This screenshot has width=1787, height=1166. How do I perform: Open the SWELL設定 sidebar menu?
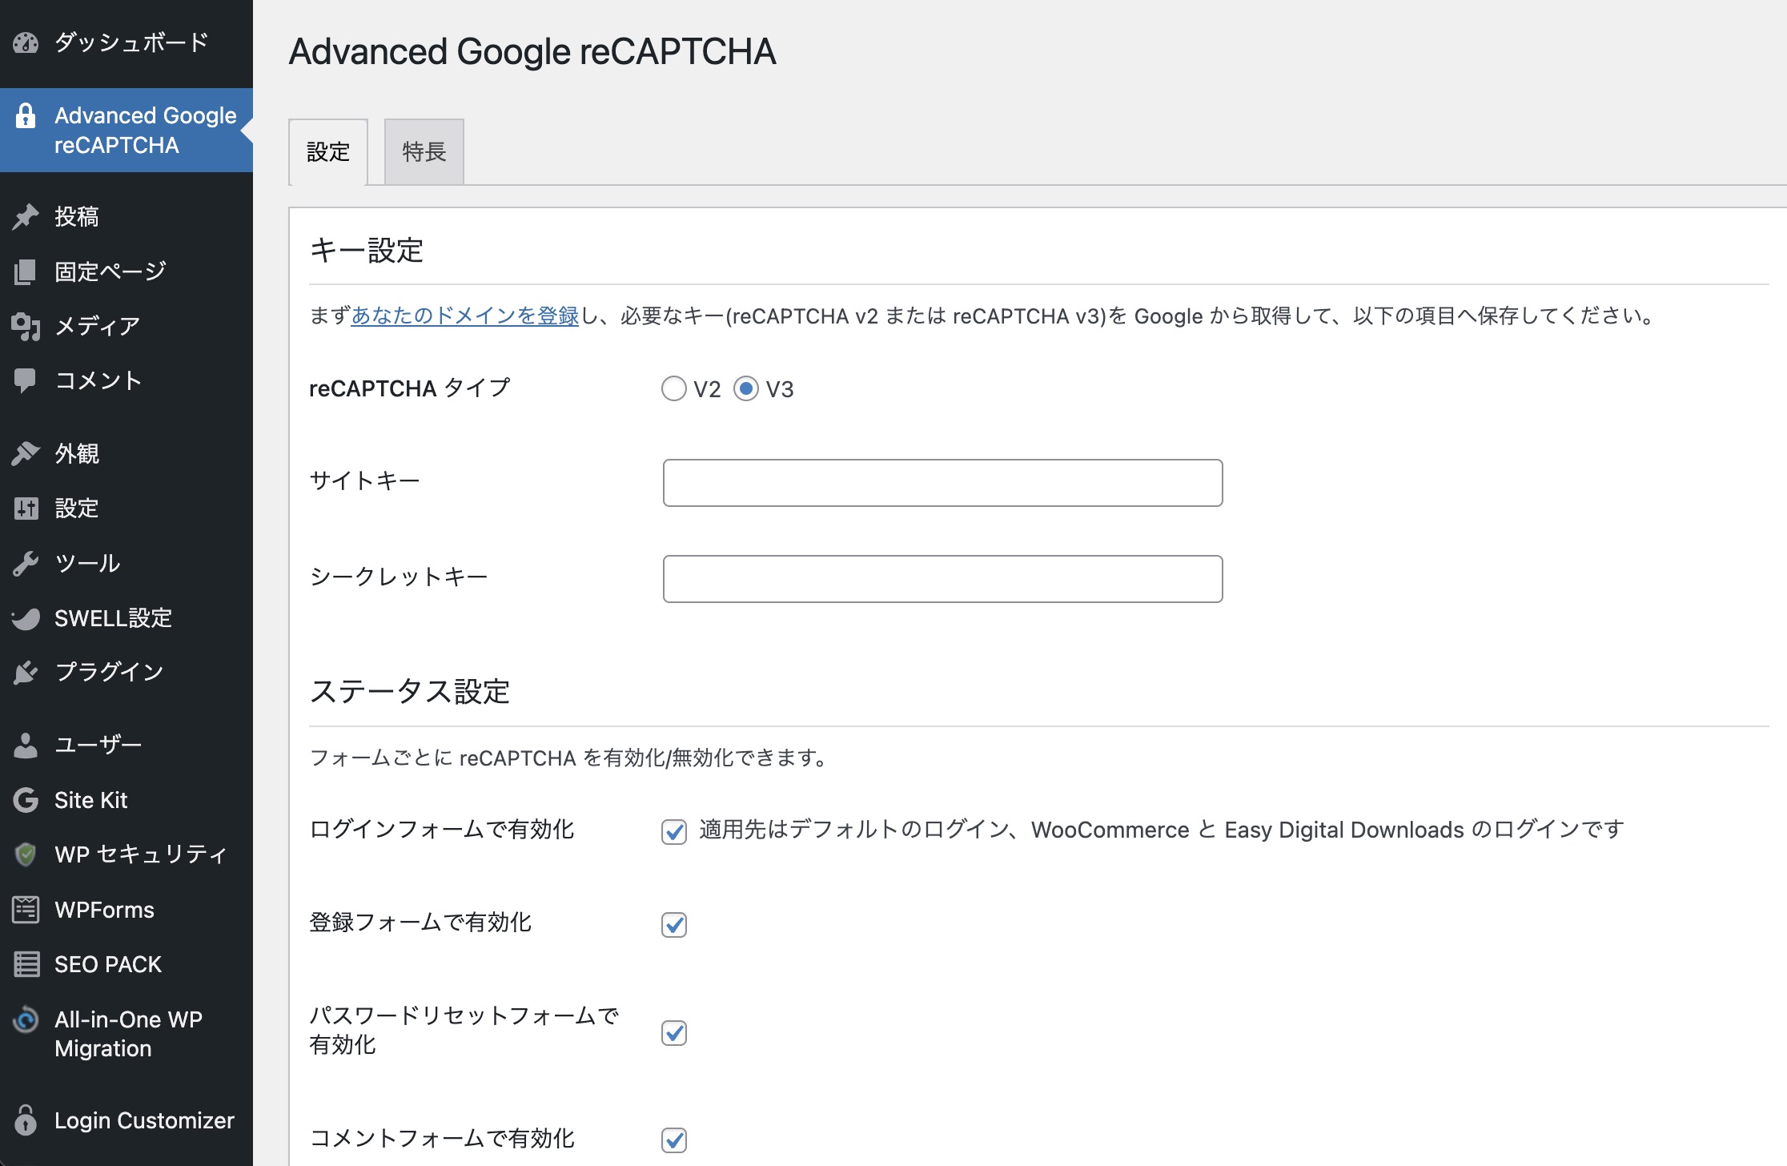point(126,618)
